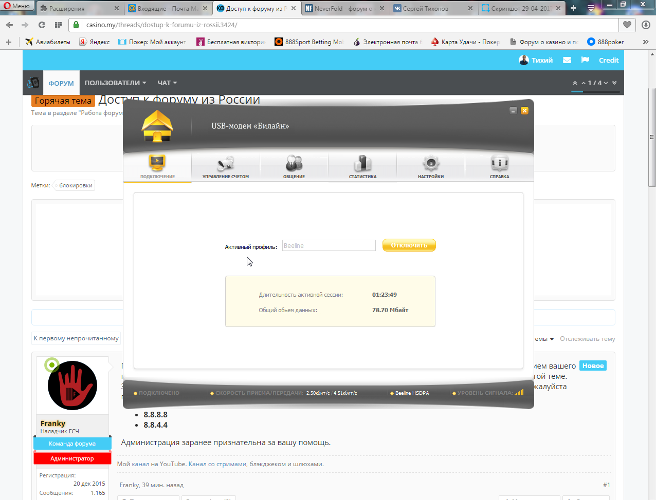Screen dimensions: 656x500
Task: Minimize the Beeline modem window
Action: [513, 110]
